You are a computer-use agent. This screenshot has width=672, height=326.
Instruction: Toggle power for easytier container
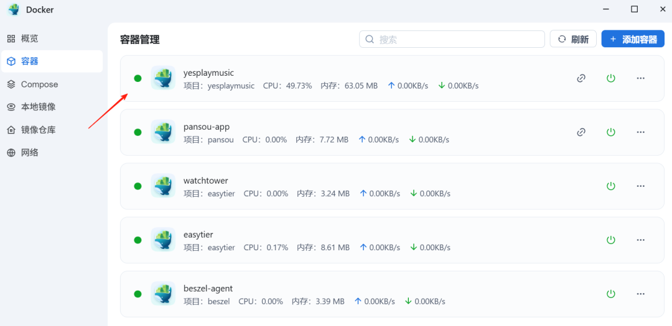[x=611, y=240]
